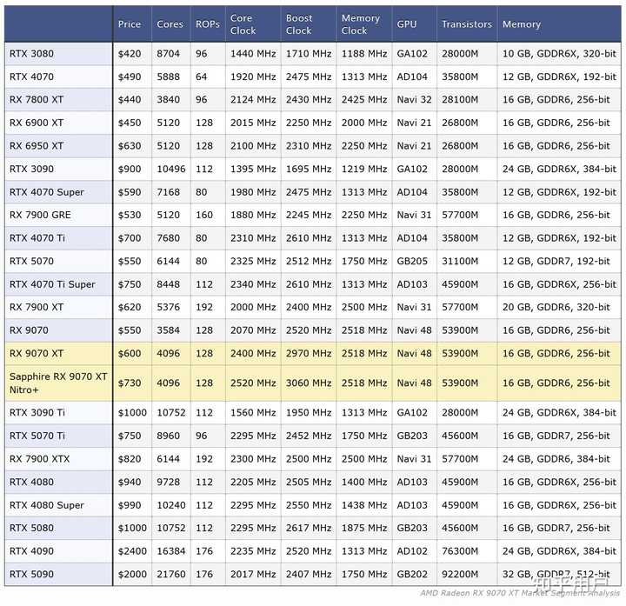Click the AD102 GPU cell

click(x=412, y=551)
